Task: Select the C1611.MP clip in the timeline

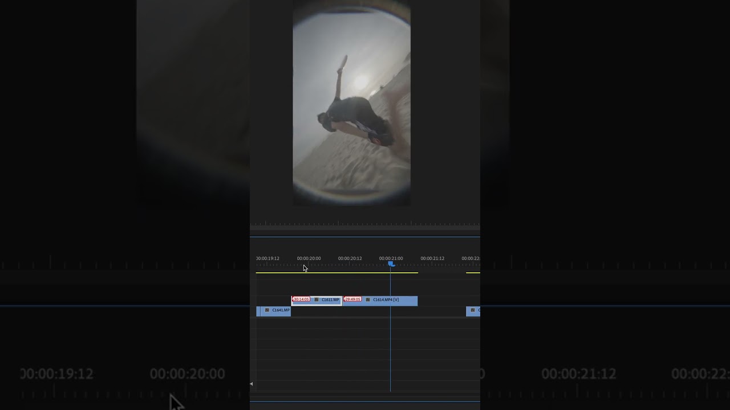Action: 317,300
